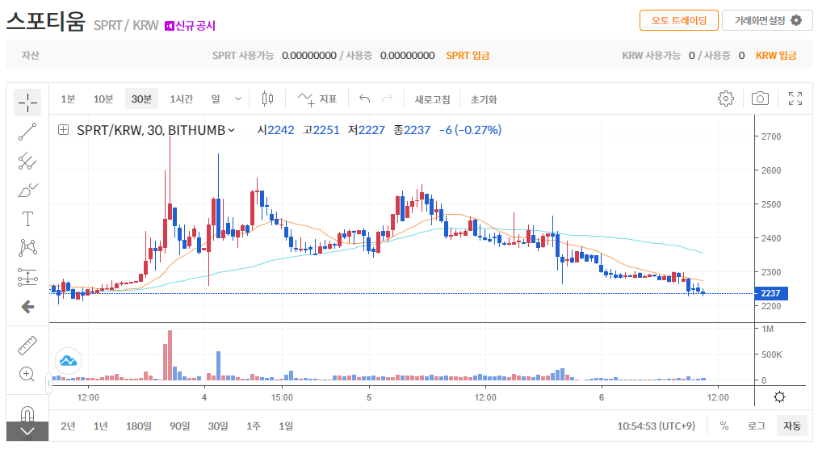The height and width of the screenshot is (449, 818).
Task: Select the text annotation tool
Action: (27, 219)
